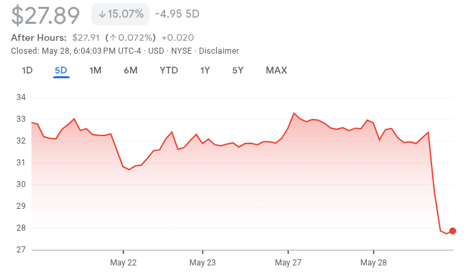Viewport: 467px width, 277px height.
Task: Switch chart to 6M range
Action: [x=131, y=70]
